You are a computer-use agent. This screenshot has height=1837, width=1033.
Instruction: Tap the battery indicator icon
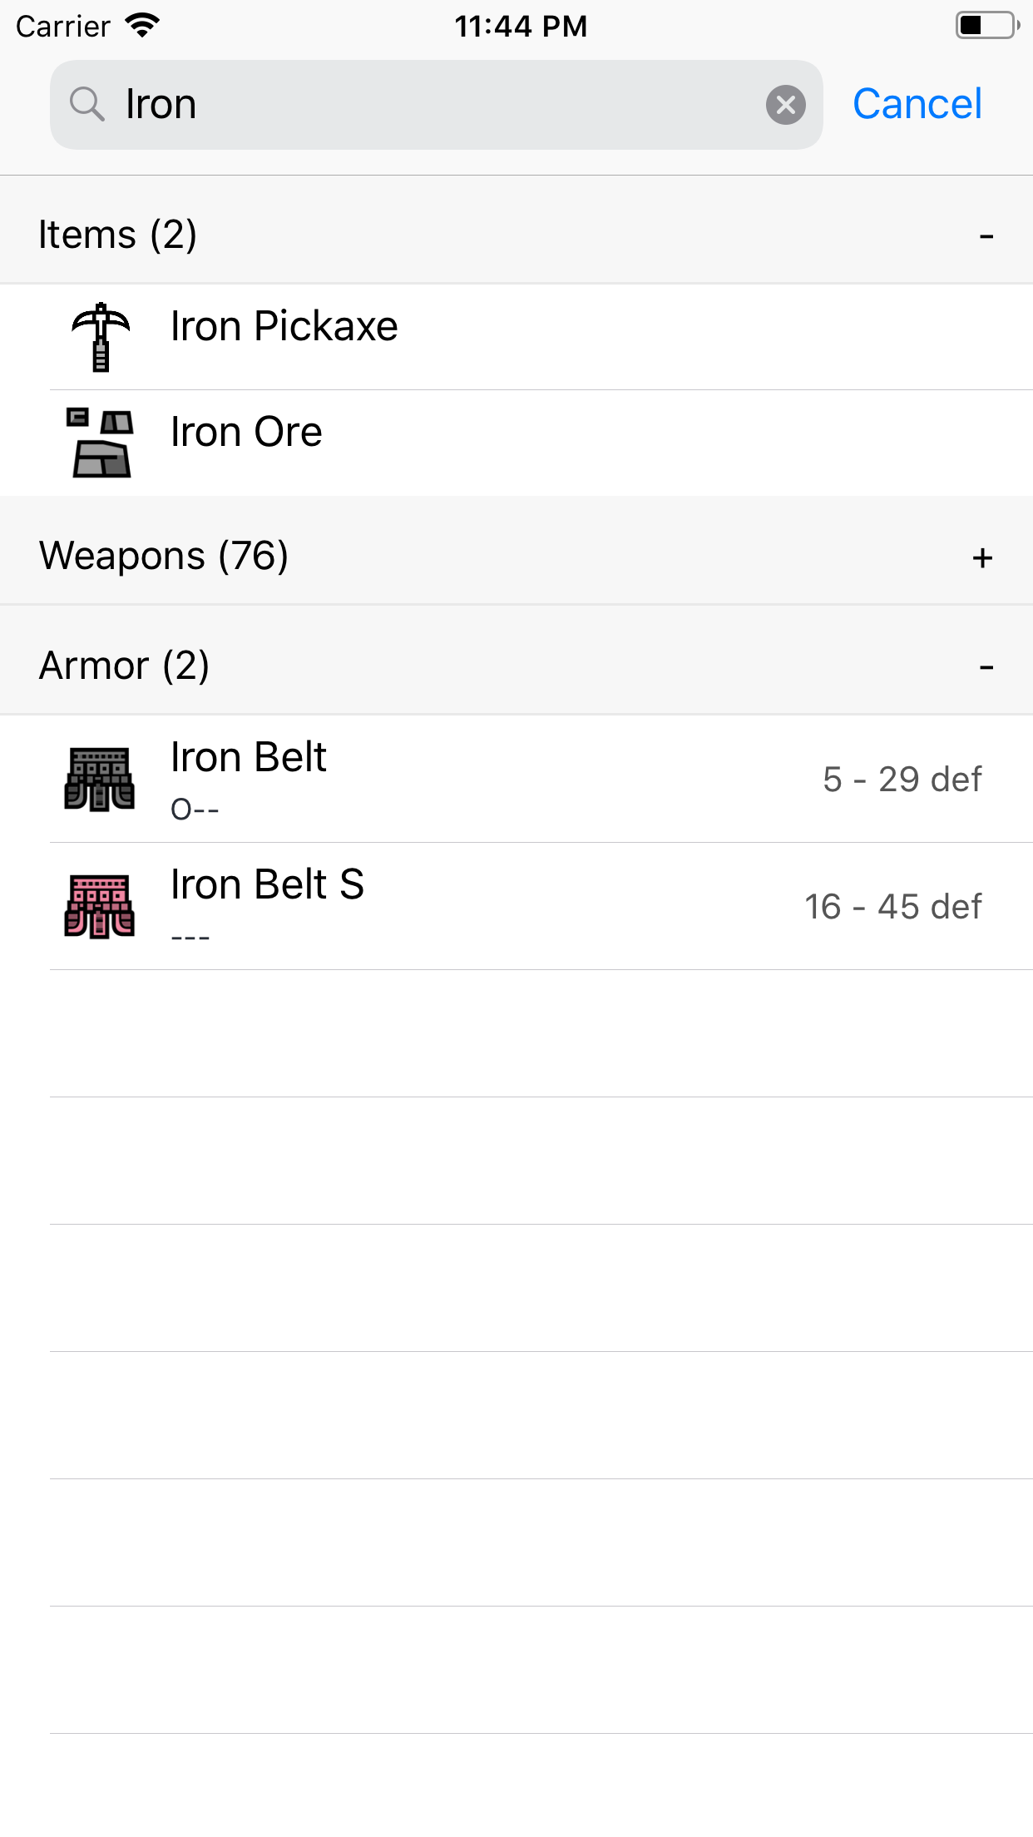[x=986, y=26]
